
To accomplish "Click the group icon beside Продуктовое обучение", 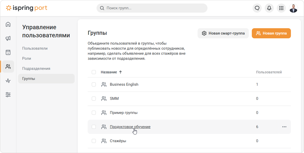I will tap(104, 127).
